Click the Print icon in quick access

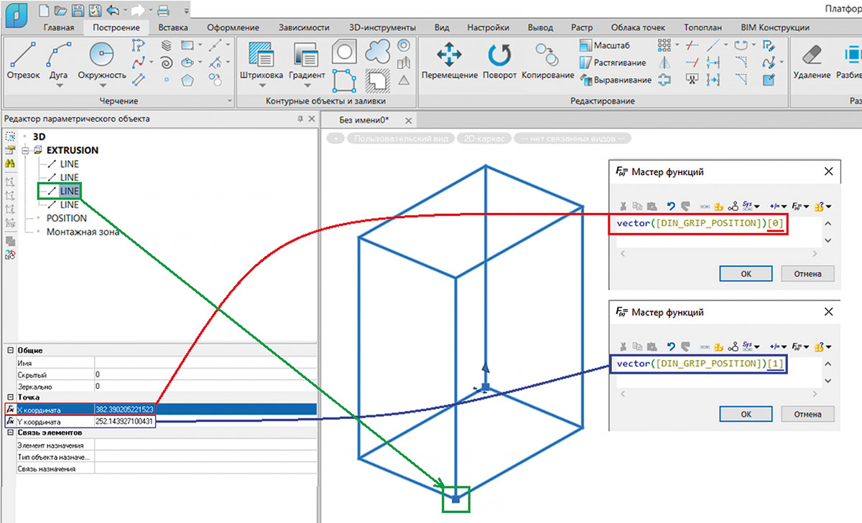point(163,11)
